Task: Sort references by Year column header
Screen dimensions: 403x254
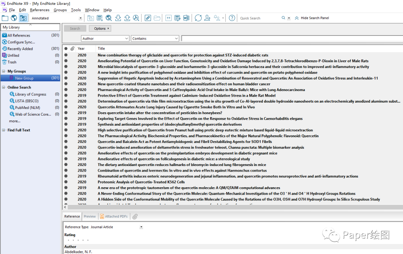Action: [81, 48]
